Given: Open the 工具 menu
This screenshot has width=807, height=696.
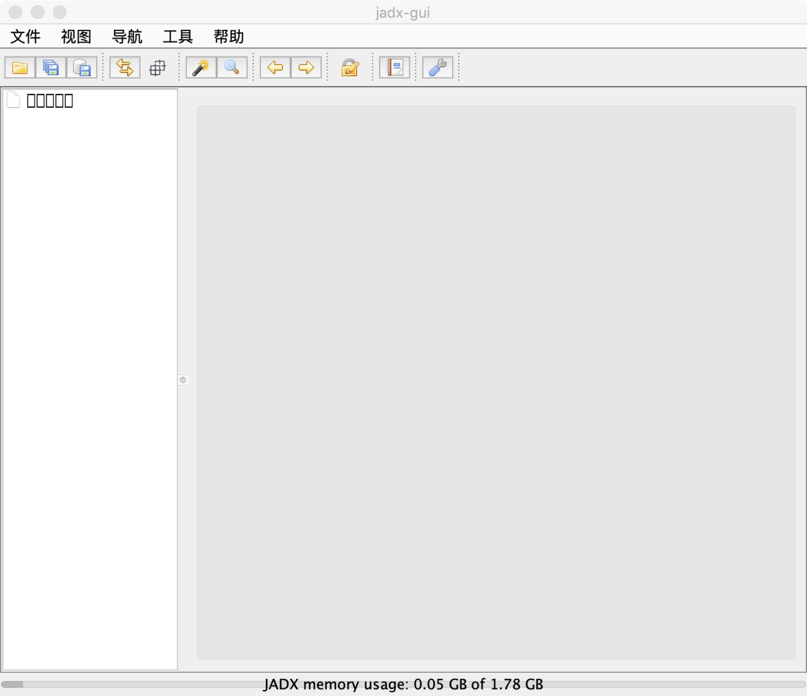Looking at the screenshot, I should point(178,36).
